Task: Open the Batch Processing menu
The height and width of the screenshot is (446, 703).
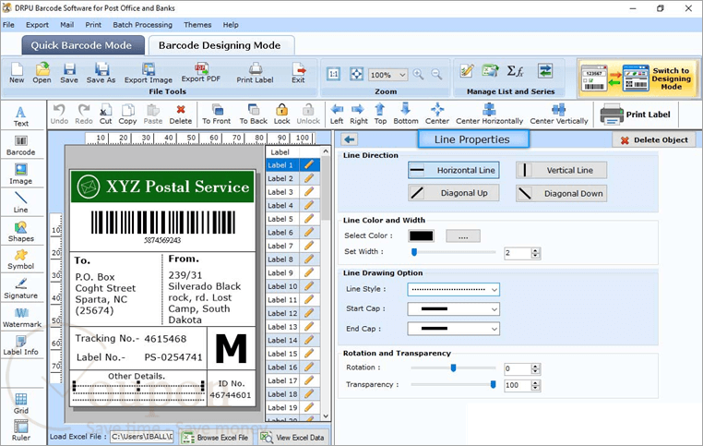Action: tap(143, 25)
